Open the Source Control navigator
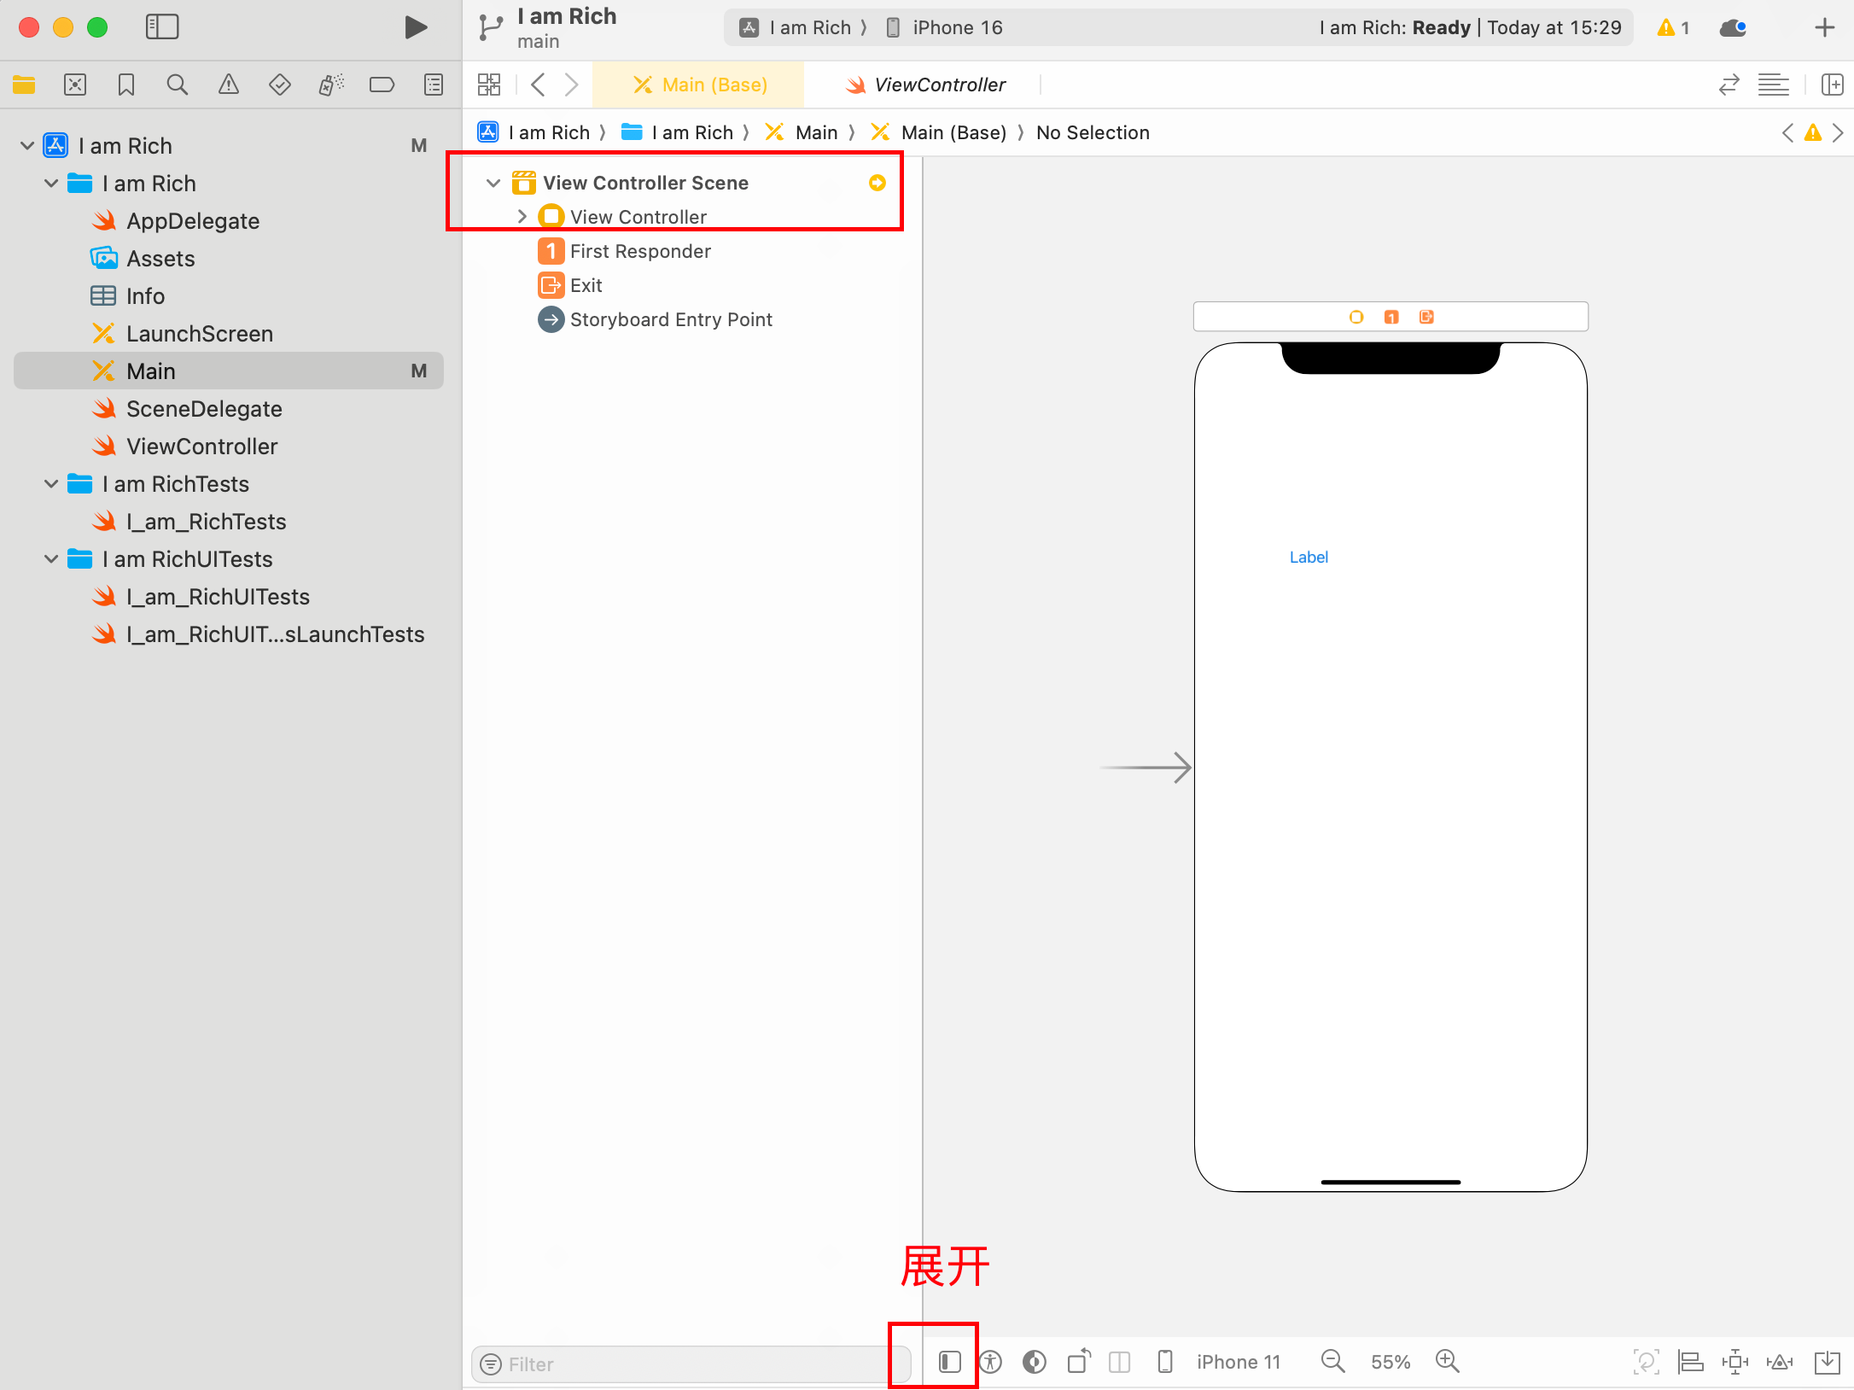Image resolution: width=1854 pixels, height=1390 pixels. (x=75, y=85)
